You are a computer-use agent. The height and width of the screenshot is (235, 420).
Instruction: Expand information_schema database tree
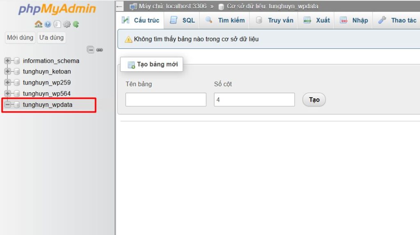click(x=7, y=61)
